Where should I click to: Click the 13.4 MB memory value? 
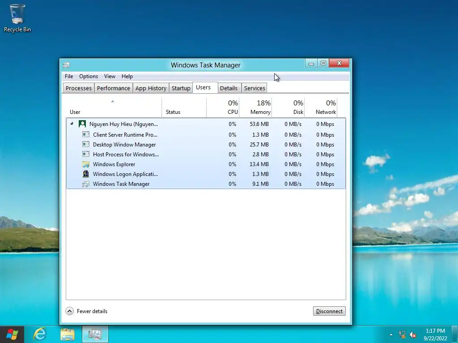[259, 164]
